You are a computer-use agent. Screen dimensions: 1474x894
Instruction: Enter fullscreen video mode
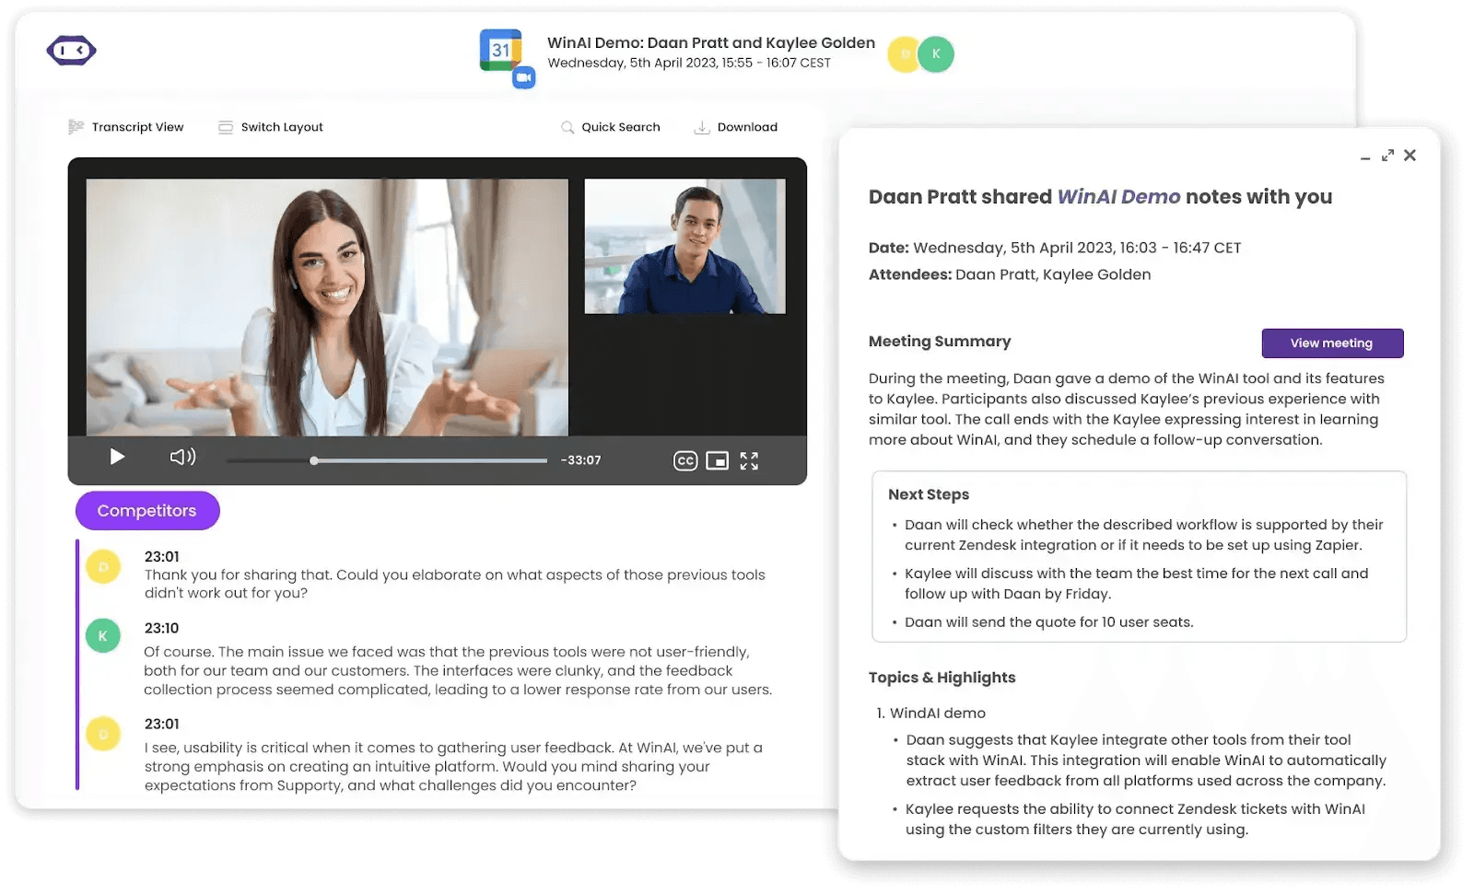point(749,461)
